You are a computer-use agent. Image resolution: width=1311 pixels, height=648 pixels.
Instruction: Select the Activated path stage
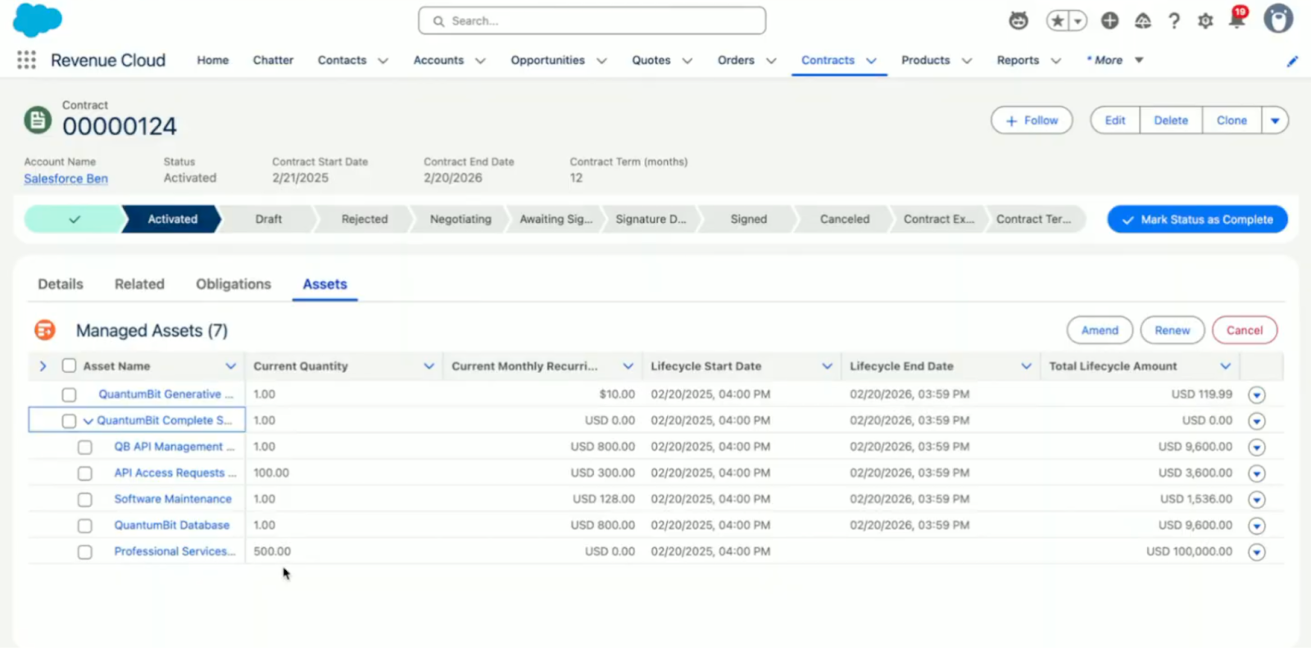(x=172, y=220)
